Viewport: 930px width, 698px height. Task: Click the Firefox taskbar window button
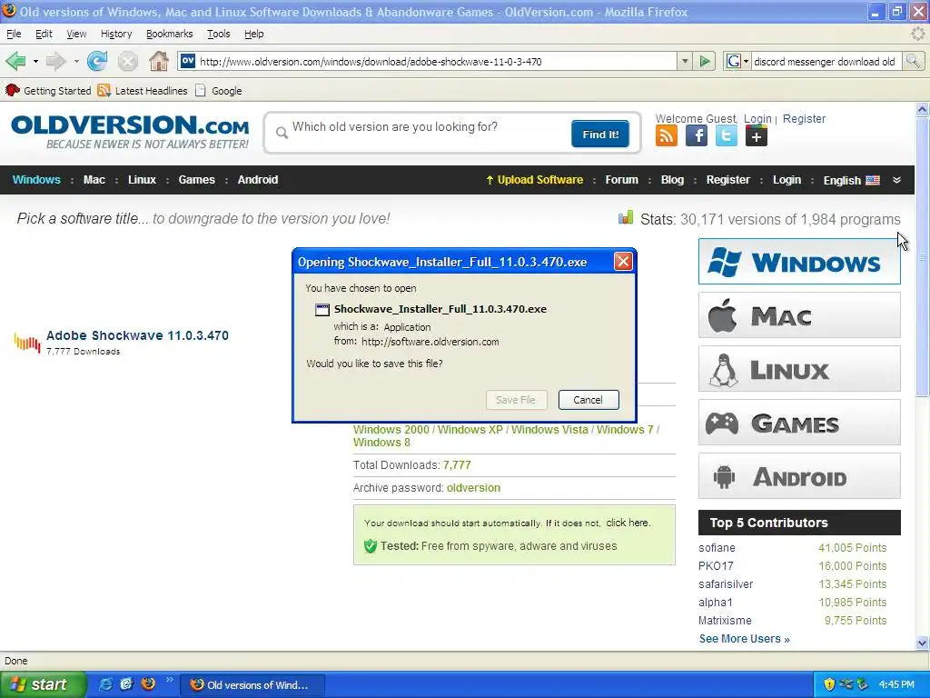(252, 685)
